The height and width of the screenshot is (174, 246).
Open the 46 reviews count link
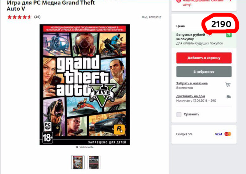click(37, 17)
